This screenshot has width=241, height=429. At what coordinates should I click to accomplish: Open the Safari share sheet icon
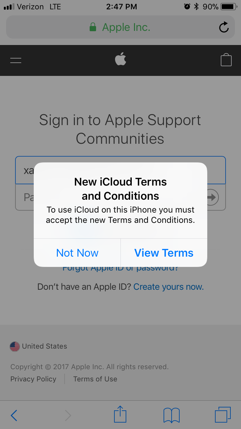(120, 414)
